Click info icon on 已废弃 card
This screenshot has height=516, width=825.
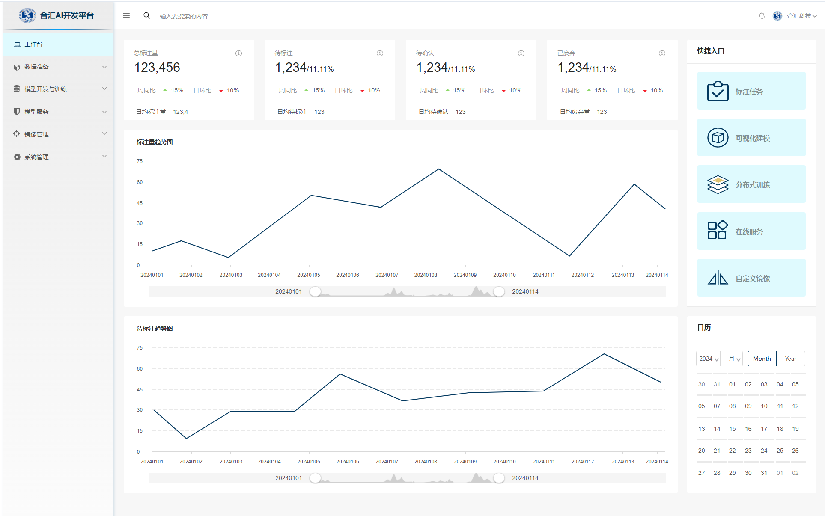[x=662, y=53]
